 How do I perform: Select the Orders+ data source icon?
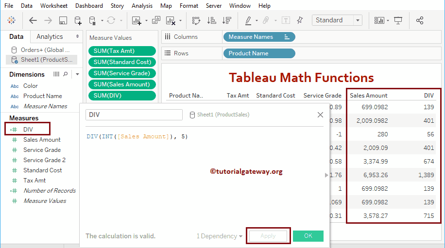pyautogui.click(x=14, y=50)
